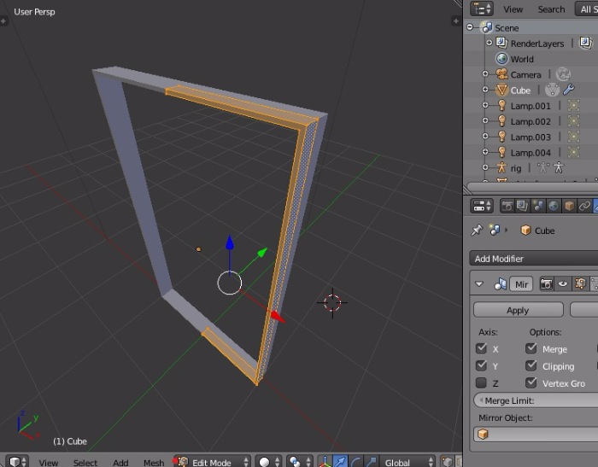Click the outliner horizontal scrollbar

tap(532, 187)
